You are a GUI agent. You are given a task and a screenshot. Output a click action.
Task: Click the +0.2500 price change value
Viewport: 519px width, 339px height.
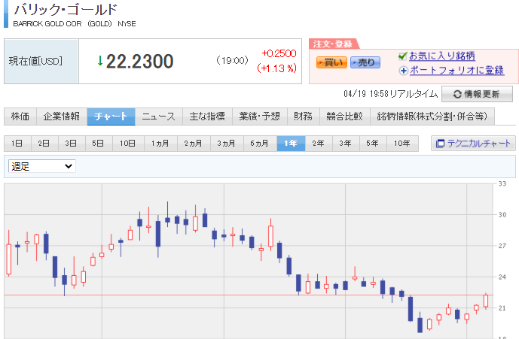click(279, 53)
